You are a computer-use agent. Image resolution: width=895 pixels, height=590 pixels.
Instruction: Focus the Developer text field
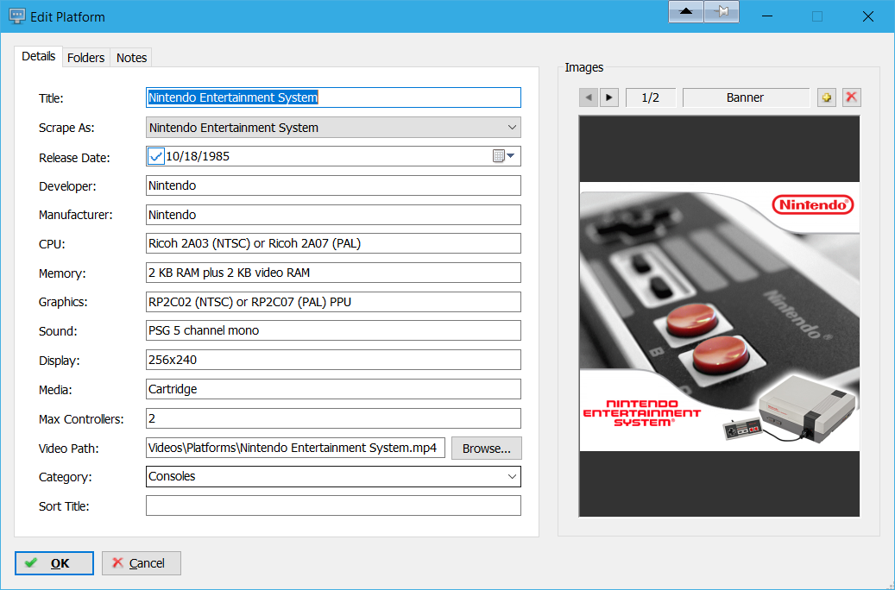click(x=333, y=185)
